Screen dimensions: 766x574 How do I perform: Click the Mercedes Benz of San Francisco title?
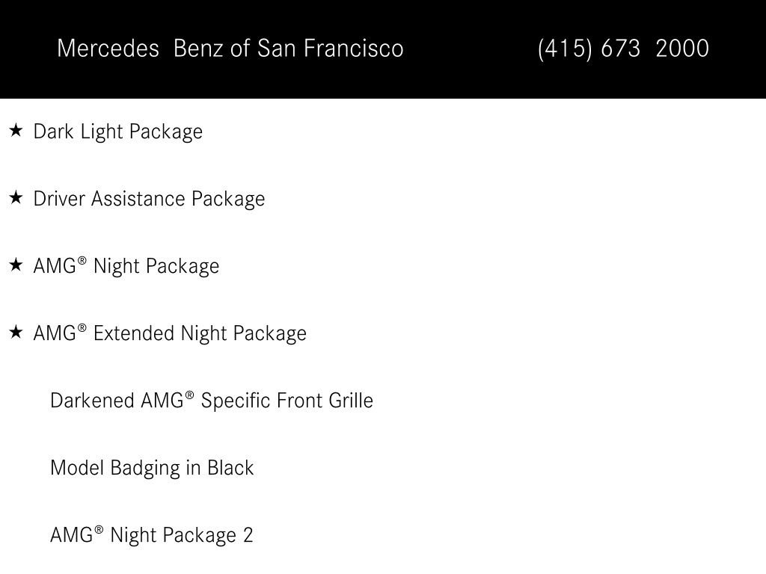(230, 49)
